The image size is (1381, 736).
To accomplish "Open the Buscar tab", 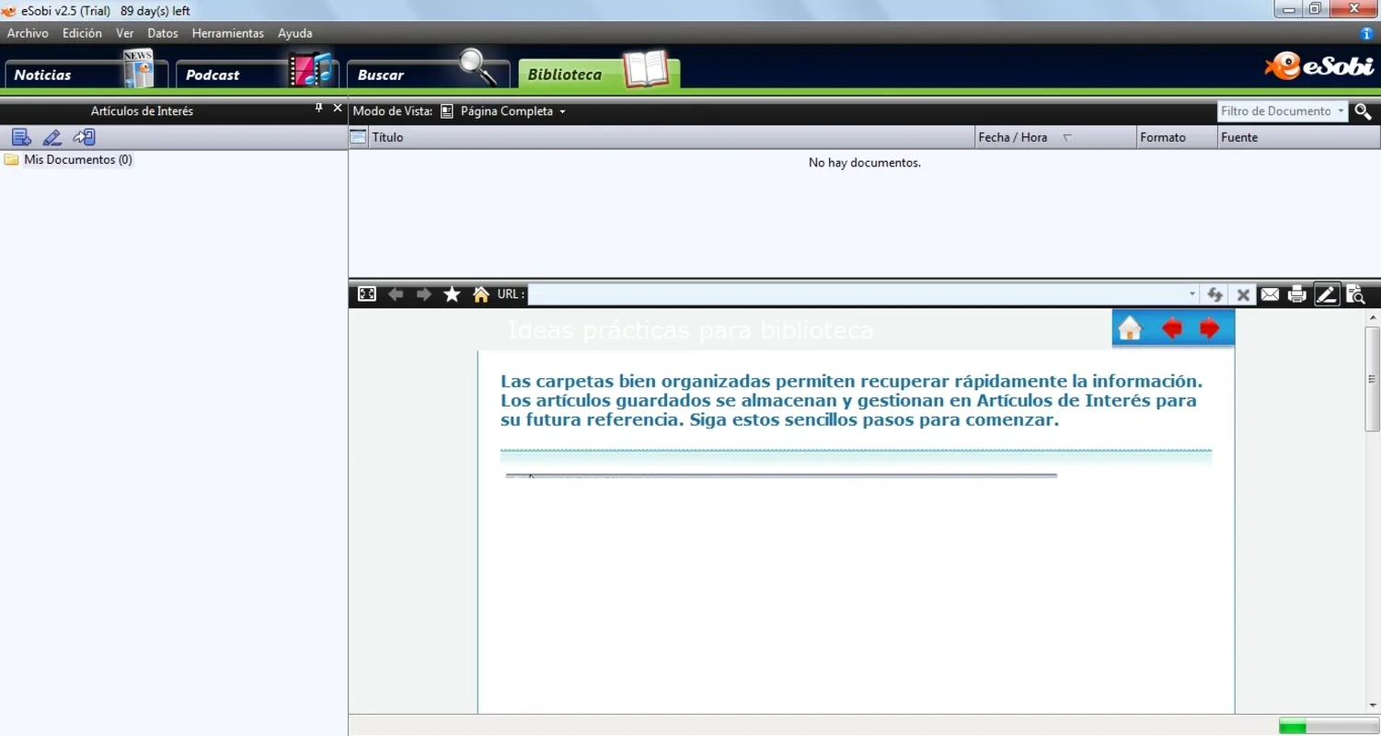I will click(428, 74).
